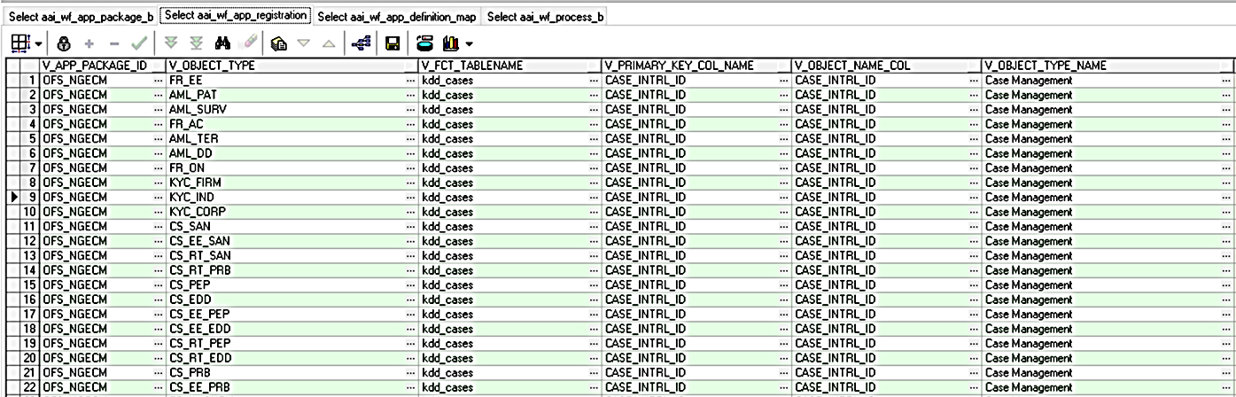
Task: Click the plus icon to insert a record
Action: tap(89, 43)
